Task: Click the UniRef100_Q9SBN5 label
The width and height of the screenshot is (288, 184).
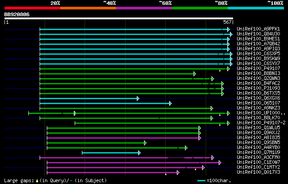Action: [x=258, y=143]
